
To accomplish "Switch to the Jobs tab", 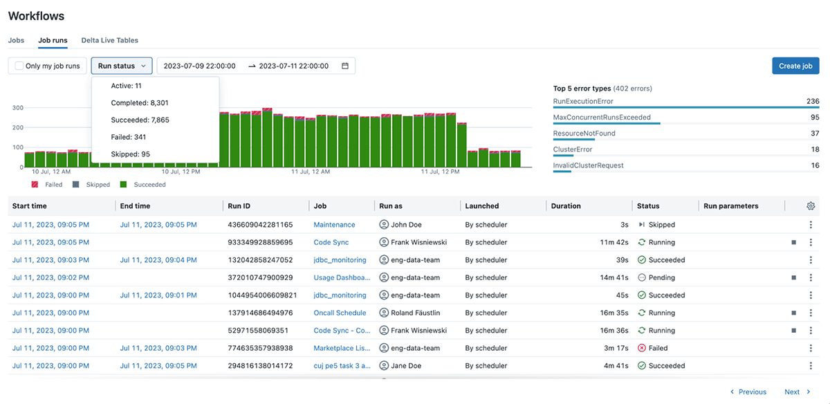I will click(16, 40).
